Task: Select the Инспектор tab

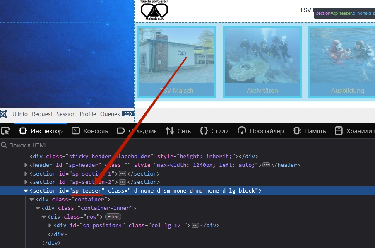Action: [x=41, y=131]
